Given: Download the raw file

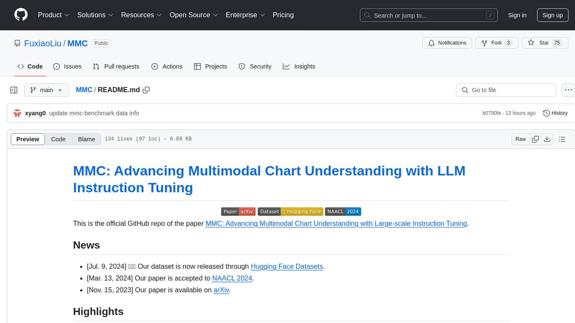Looking at the screenshot, I should 547,139.
